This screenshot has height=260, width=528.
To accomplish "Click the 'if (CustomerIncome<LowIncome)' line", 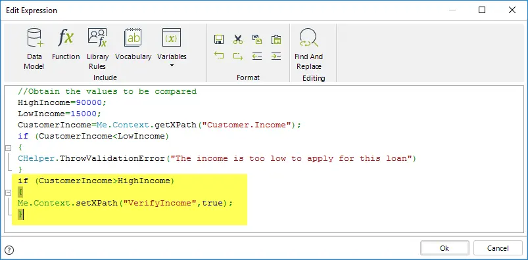I will 93,136.
